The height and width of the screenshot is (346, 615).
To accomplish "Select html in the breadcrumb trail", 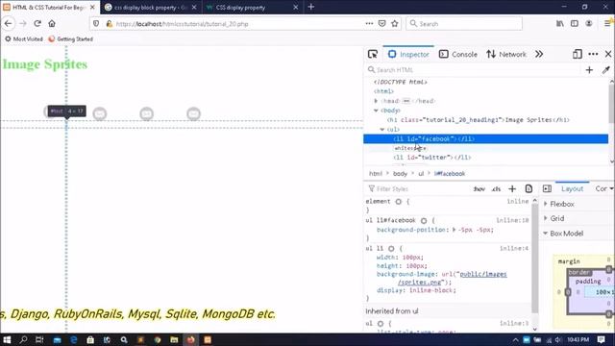I will pyautogui.click(x=375, y=173).
